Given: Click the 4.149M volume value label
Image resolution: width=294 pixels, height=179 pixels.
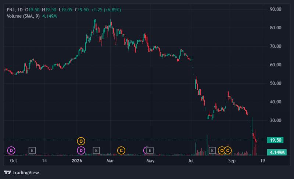Looking at the screenshot, I should point(277,153).
